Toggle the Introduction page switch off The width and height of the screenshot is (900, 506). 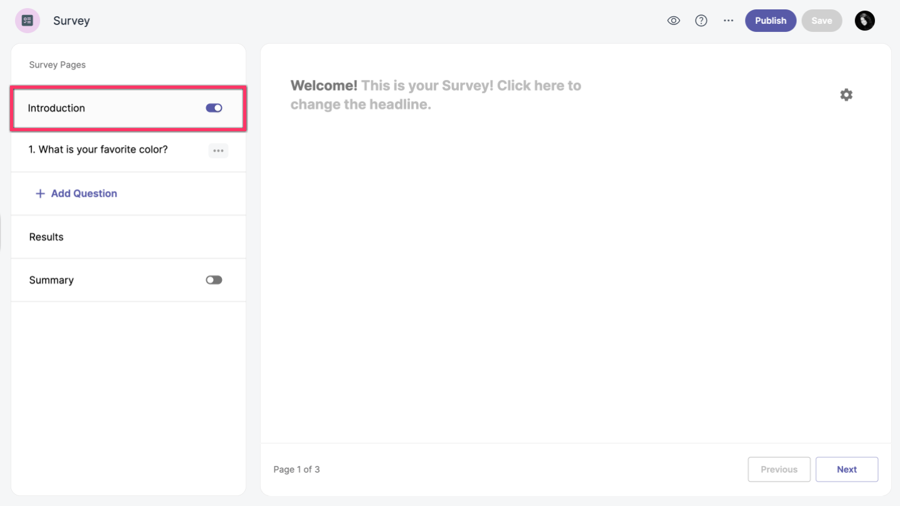coord(214,108)
